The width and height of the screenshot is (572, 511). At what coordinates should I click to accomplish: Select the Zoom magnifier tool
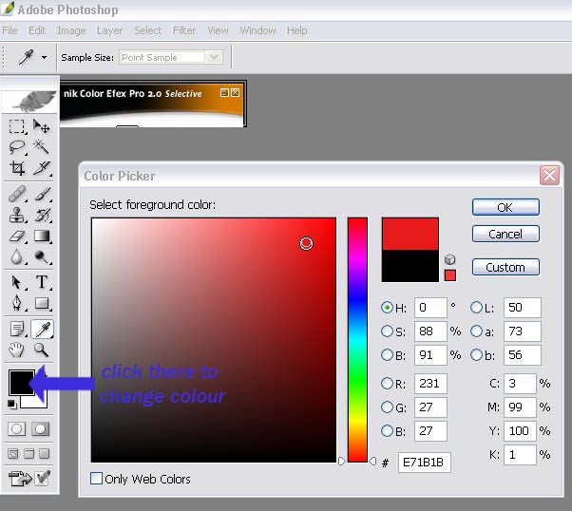point(42,350)
